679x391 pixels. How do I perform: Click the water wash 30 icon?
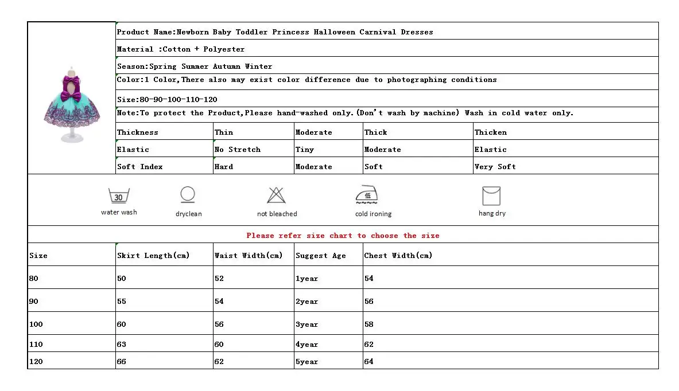pyautogui.click(x=119, y=196)
